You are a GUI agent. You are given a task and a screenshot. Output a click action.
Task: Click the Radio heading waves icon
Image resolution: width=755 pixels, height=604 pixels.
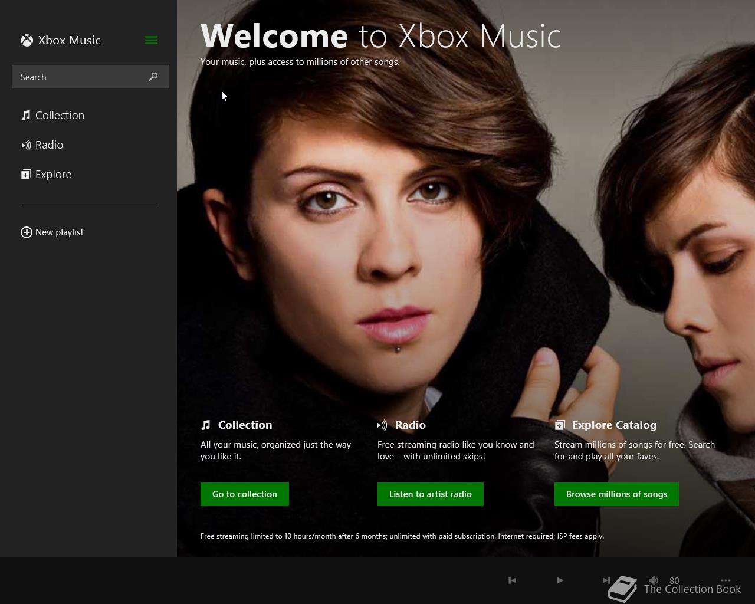click(x=382, y=425)
